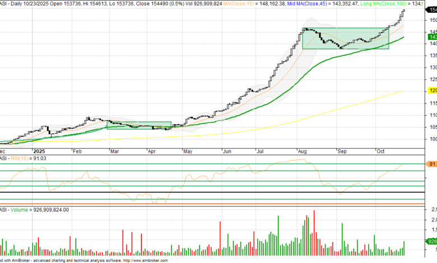
Task: Click the 2025 year marker on time axis
Action: pyautogui.click(x=39, y=151)
